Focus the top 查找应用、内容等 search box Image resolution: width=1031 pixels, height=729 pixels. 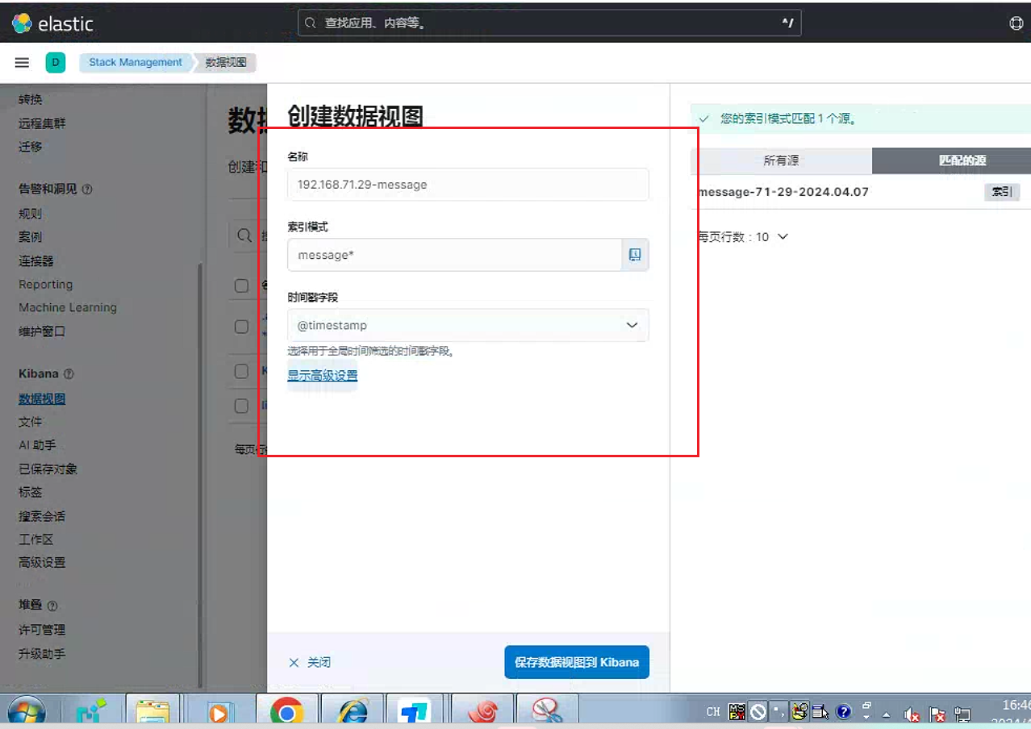pos(549,23)
